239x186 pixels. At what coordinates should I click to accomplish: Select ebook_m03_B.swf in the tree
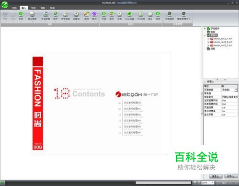tap(223, 42)
